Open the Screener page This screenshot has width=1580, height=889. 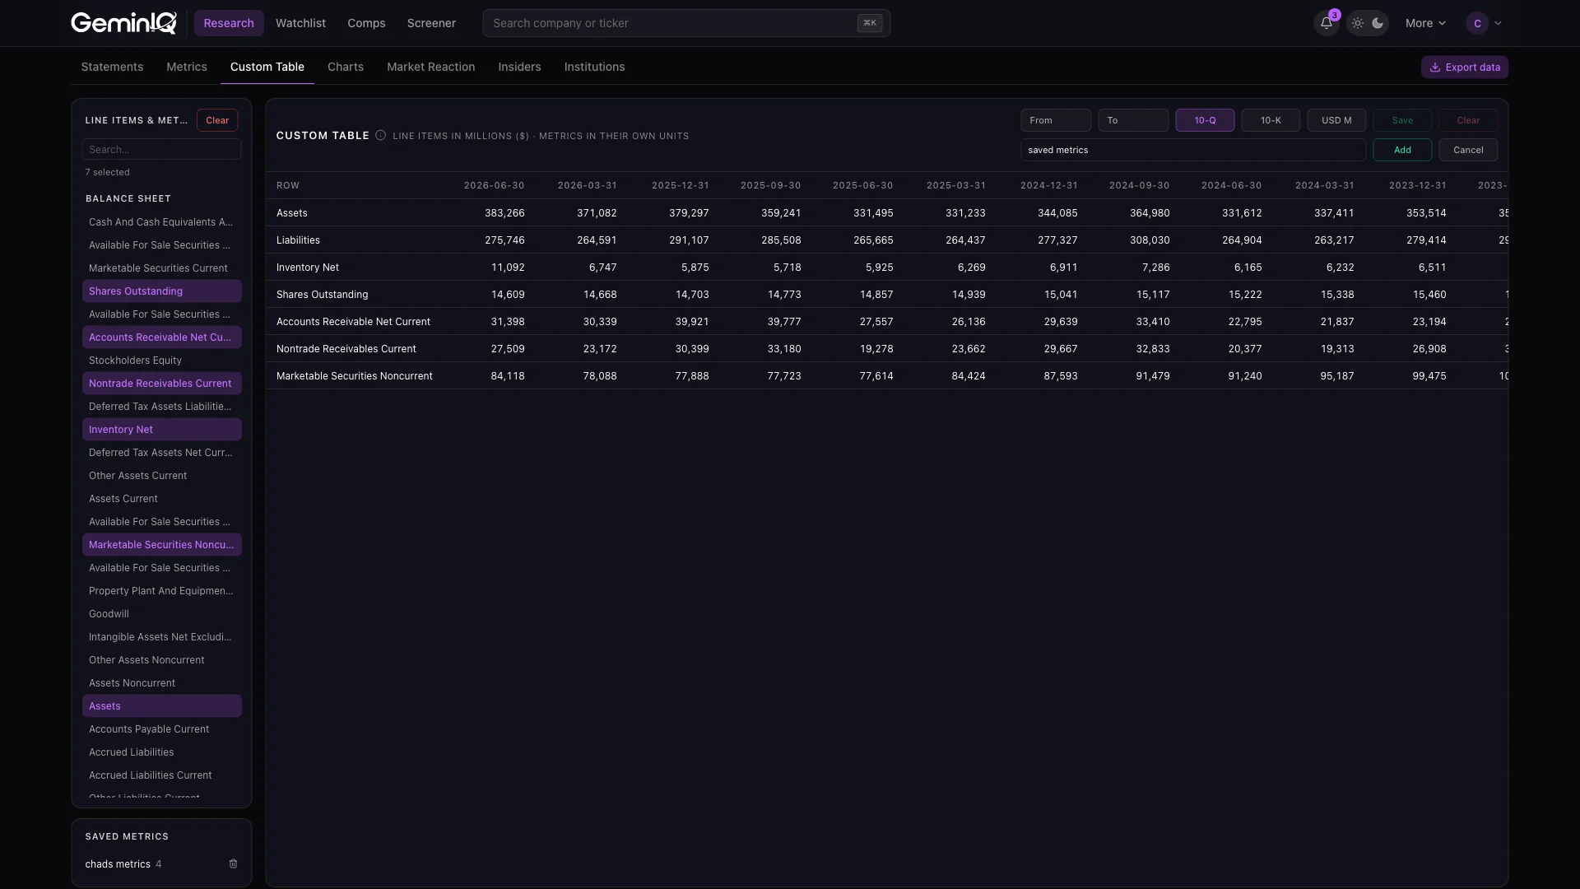(431, 23)
